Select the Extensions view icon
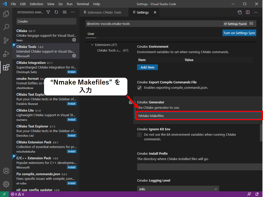 pos(6,67)
